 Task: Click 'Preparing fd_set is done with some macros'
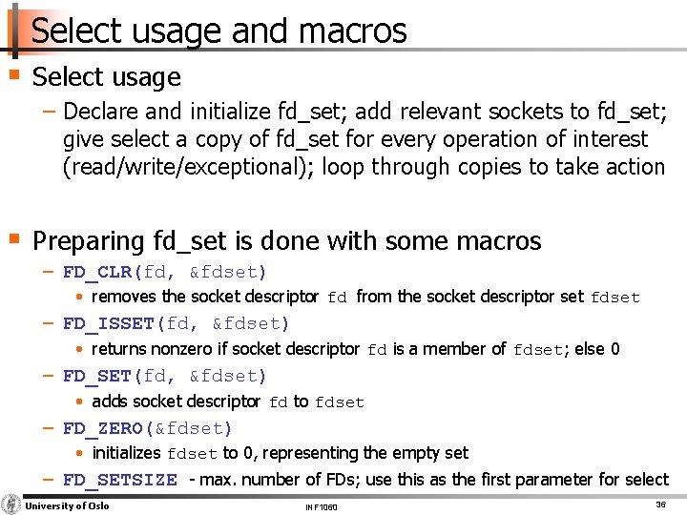[x=286, y=240]
